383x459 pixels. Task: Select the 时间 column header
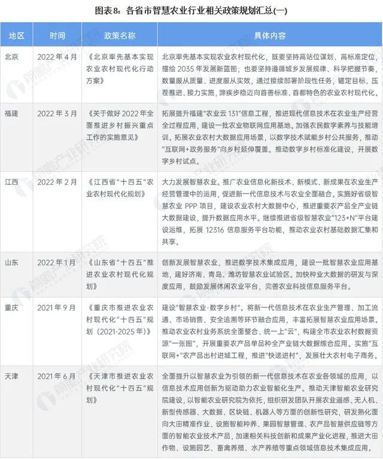tap(58, 36)
